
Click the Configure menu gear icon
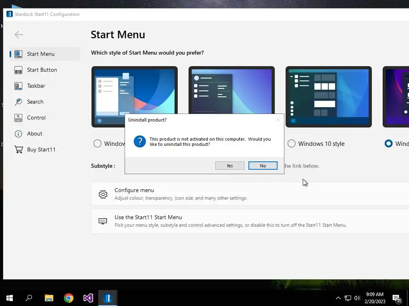pos(103,194)
